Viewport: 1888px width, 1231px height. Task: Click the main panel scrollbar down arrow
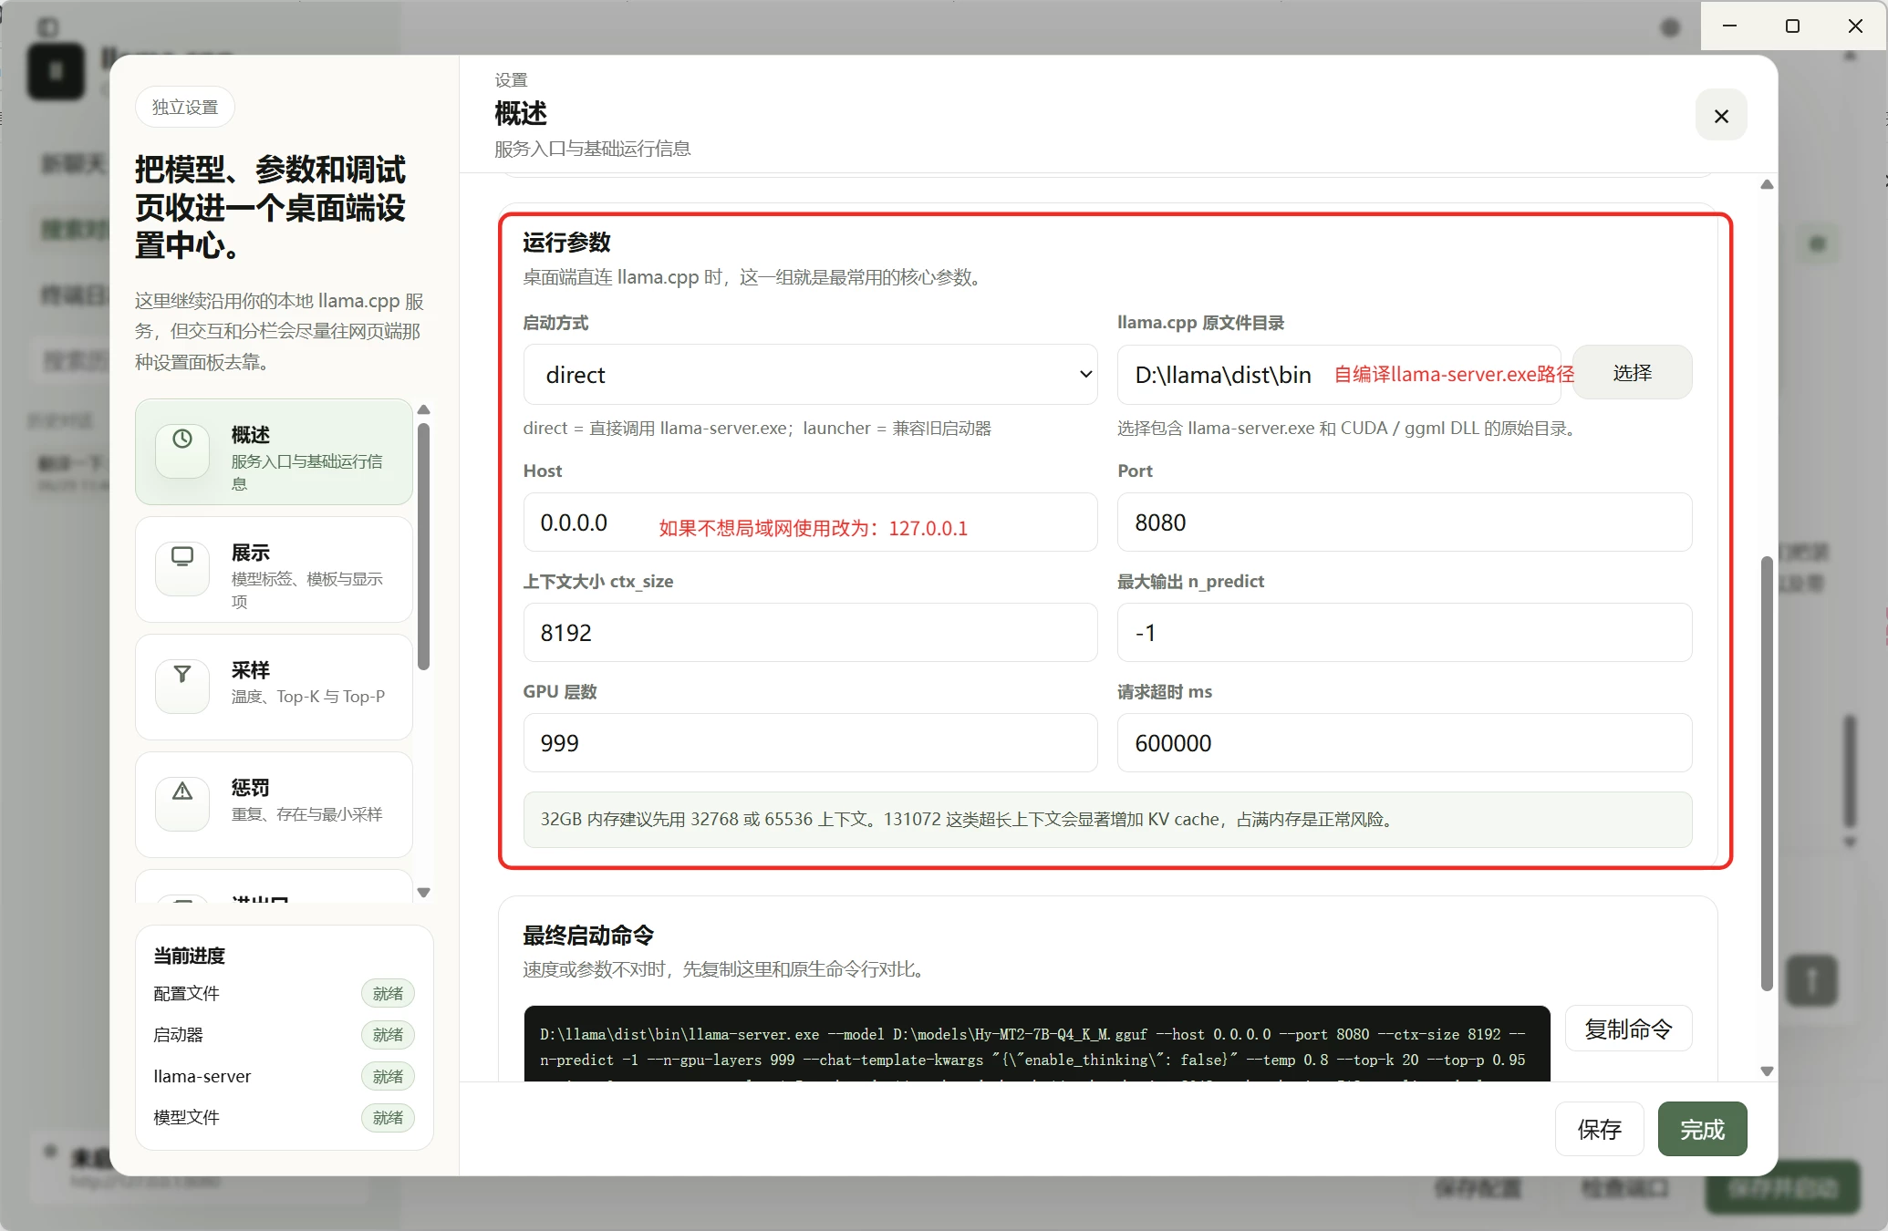click(1767, 1071)
